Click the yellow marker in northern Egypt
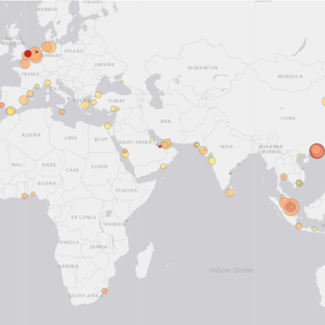325x325 pixels. (x=108, y=126)
